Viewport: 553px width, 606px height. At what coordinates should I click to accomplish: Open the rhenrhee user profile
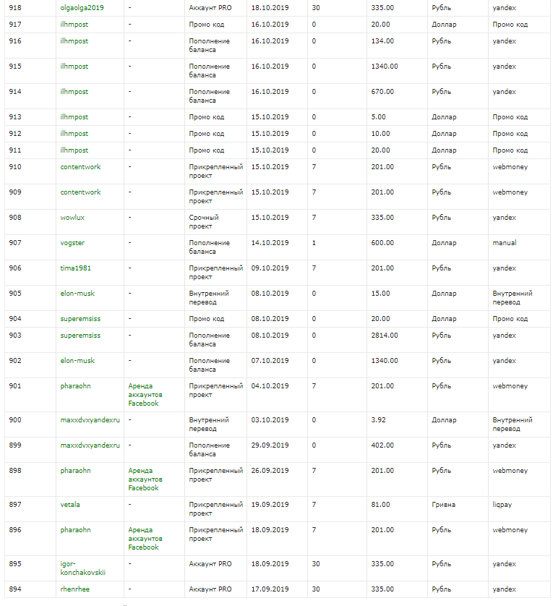[76, 589]
